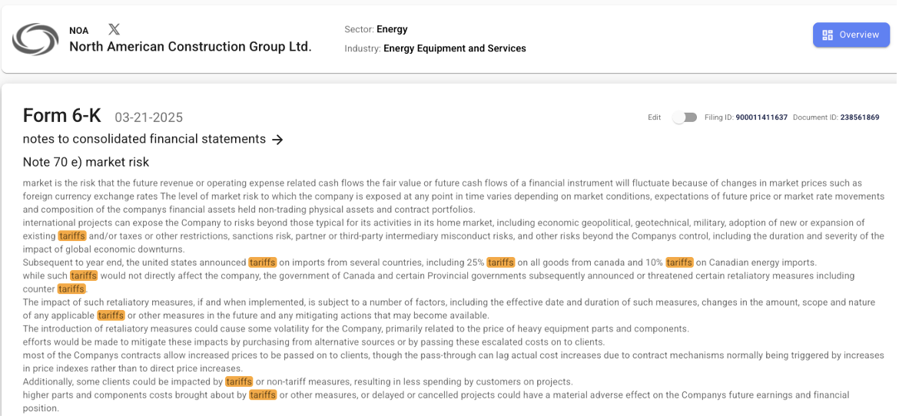
Task: Click the Form 6-K heading
Action: 62,116
